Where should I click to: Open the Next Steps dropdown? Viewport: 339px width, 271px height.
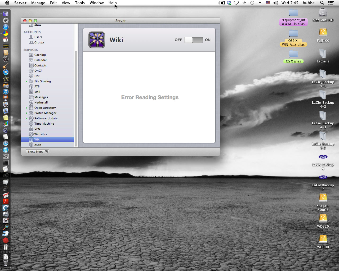[37, 152]
